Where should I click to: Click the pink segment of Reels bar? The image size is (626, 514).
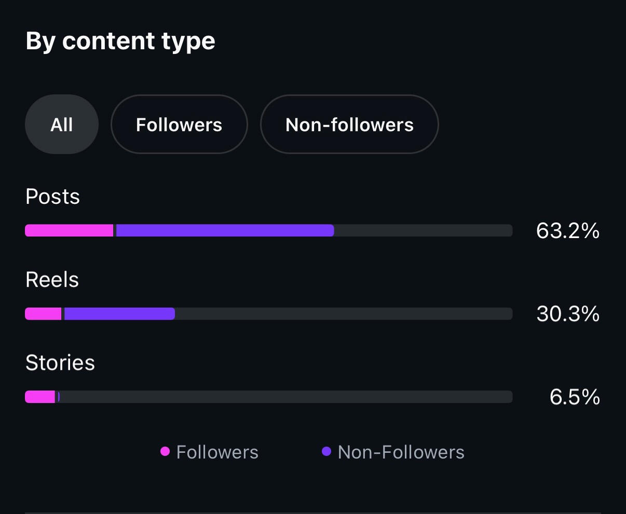pos(43,314)
